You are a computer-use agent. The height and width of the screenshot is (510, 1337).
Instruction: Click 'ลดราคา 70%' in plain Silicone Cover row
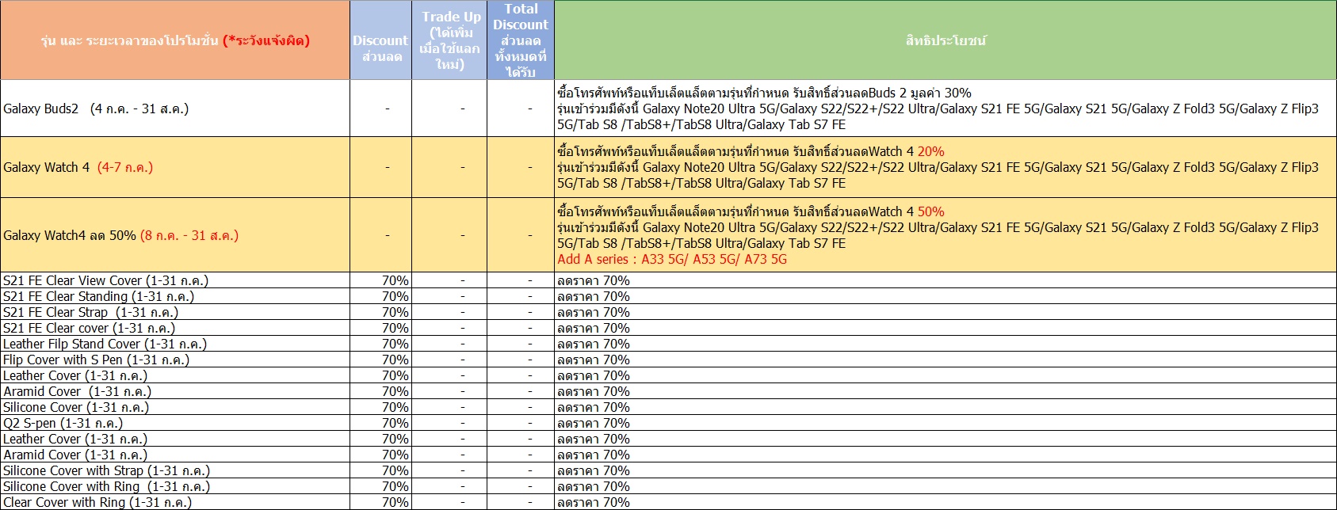(945, 407)
